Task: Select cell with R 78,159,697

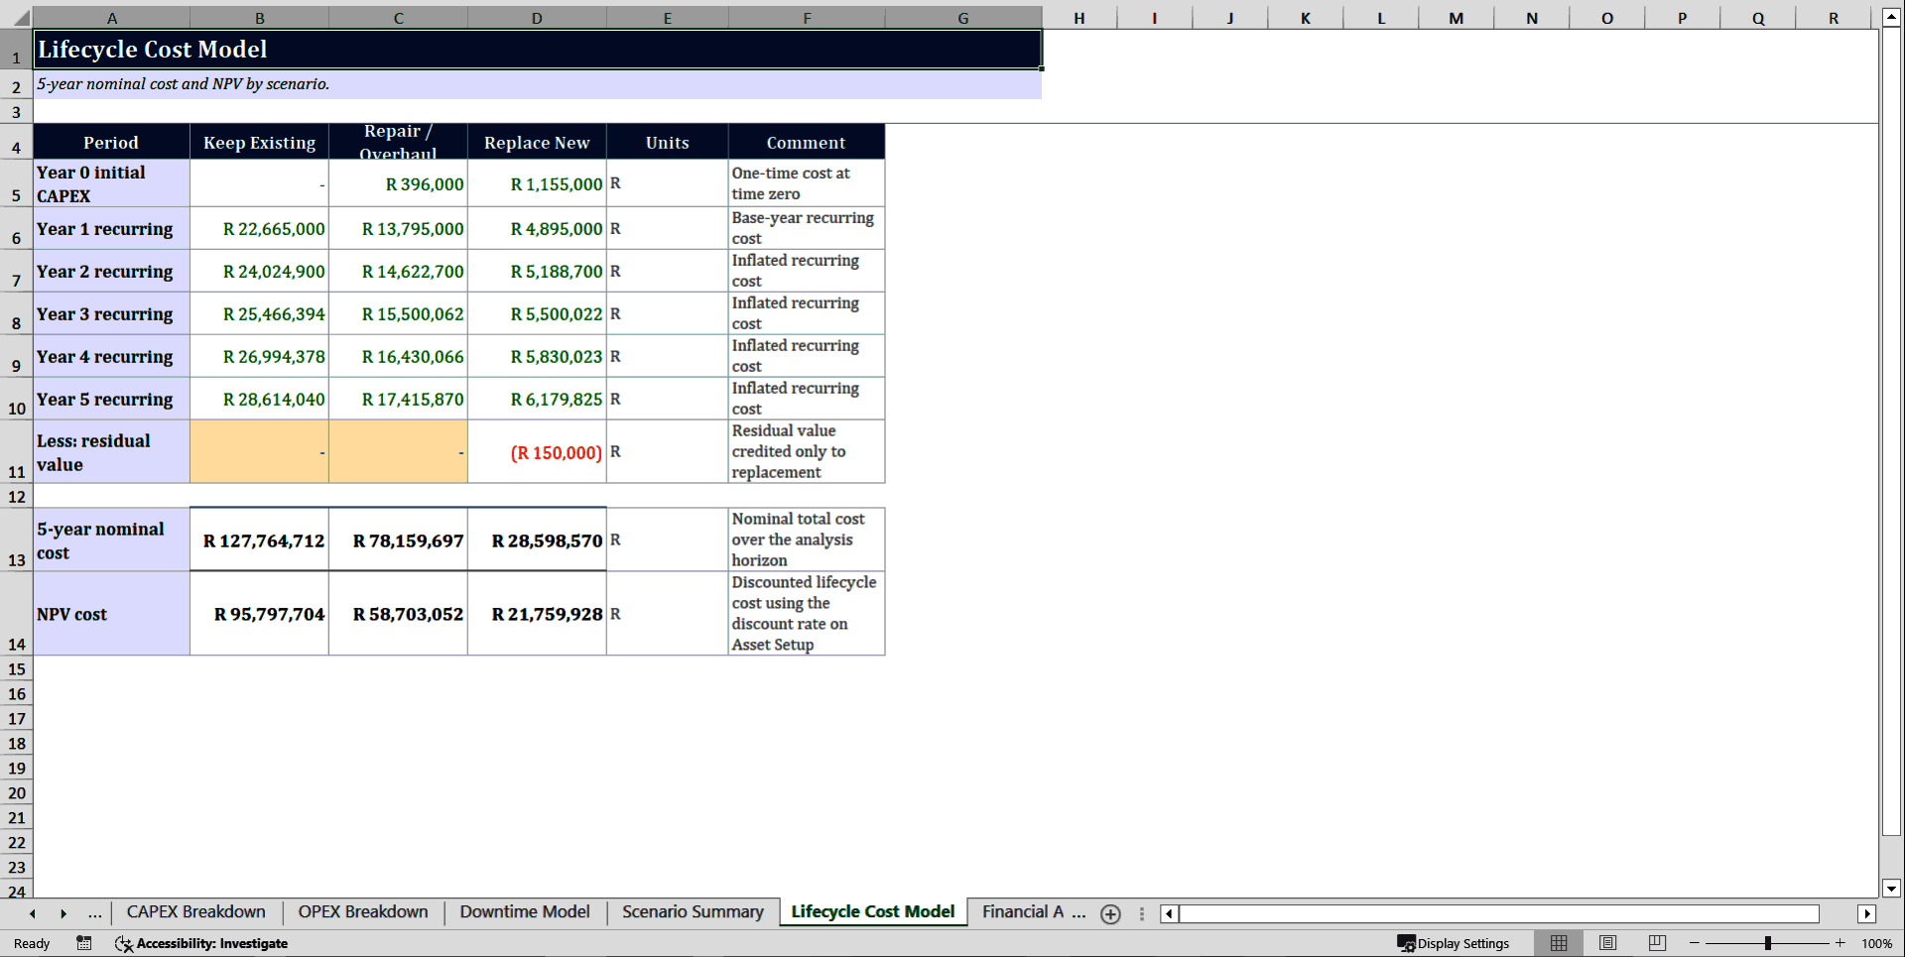Action: 398,539
